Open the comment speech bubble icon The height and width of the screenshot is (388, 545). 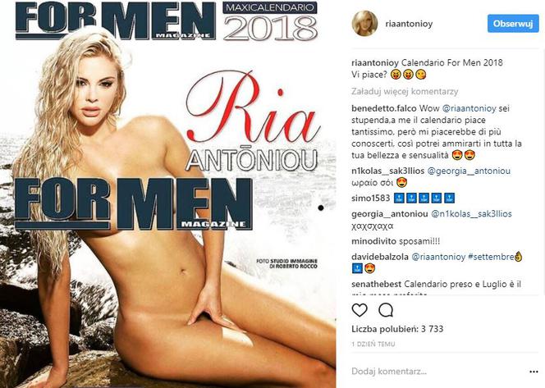[x=386, y=310]
